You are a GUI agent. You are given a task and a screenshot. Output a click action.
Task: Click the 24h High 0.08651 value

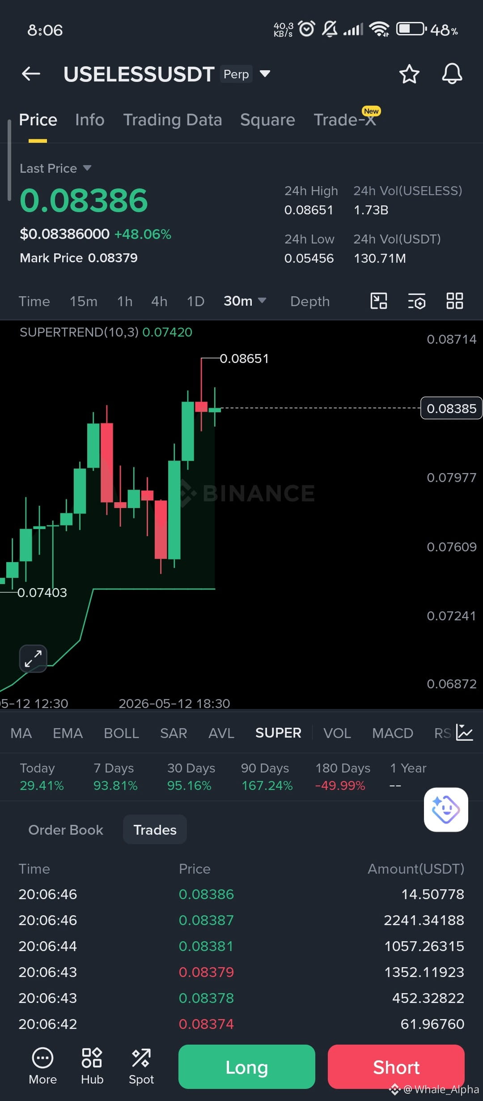pos(309,210)
